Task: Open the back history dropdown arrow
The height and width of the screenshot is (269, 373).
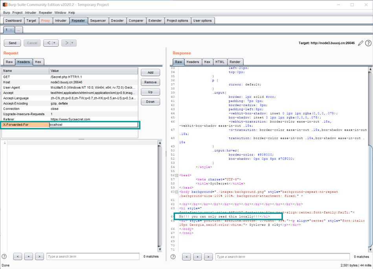Action: coord(55,43)
